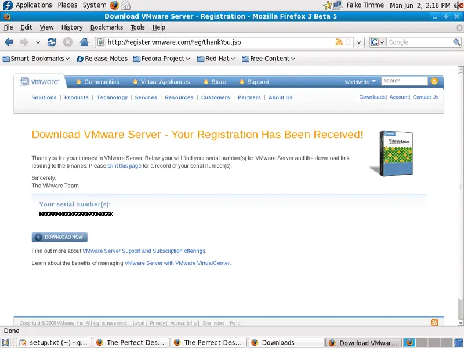
Task: Click the RSS feed icon in address bar
Action: point(339,42)
